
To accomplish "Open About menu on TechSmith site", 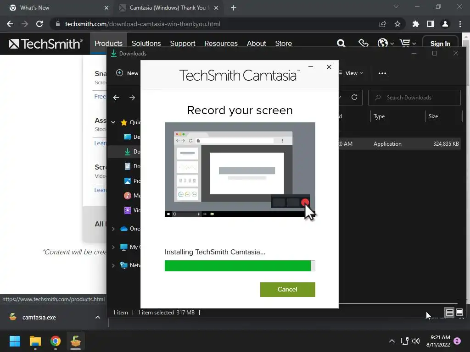I will (256, 44).
